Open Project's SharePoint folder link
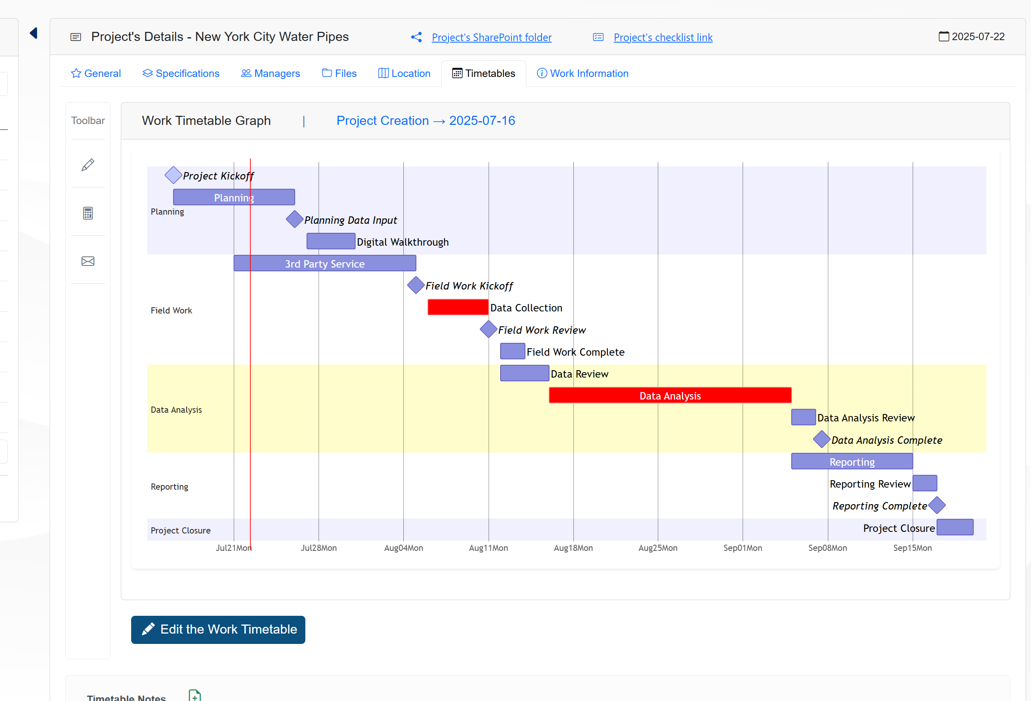Screen dimensions: 1031x701 (x=492, y=37)
